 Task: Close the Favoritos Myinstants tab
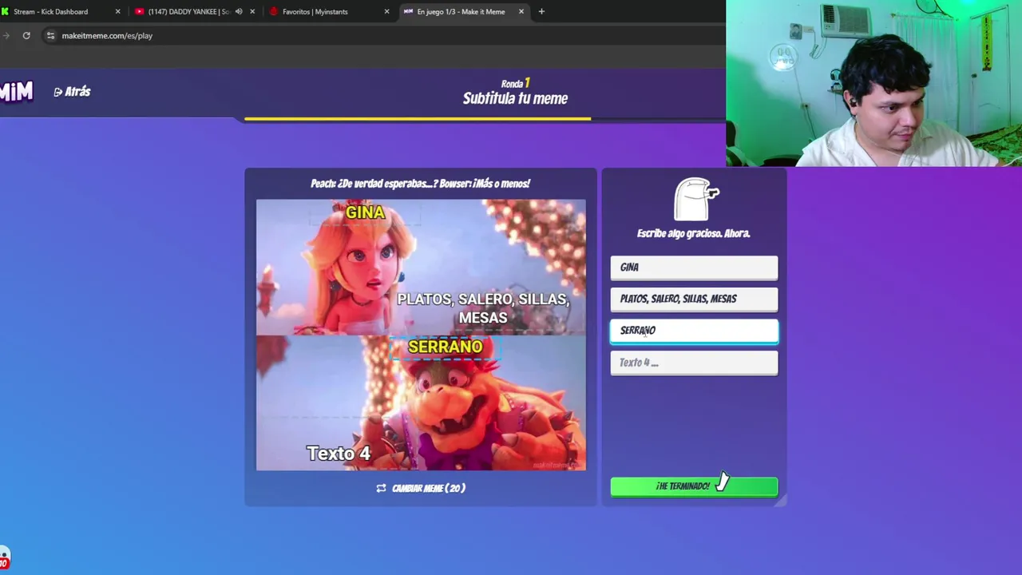tap(386, 11)
